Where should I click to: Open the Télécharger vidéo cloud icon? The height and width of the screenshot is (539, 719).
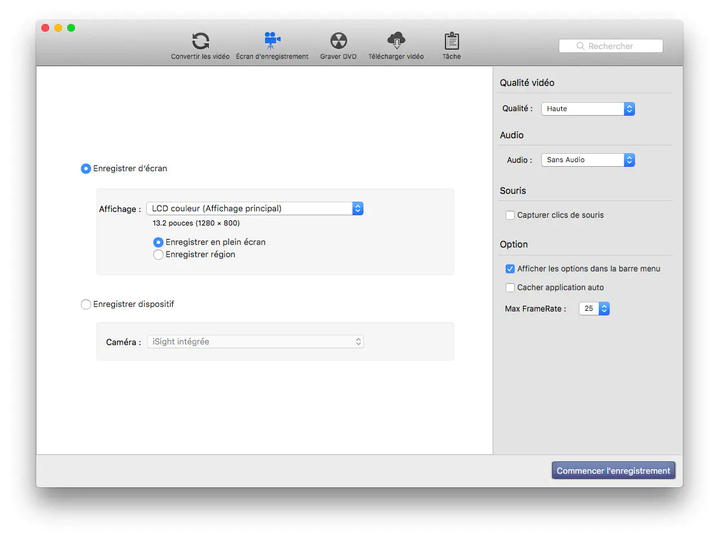396,40
